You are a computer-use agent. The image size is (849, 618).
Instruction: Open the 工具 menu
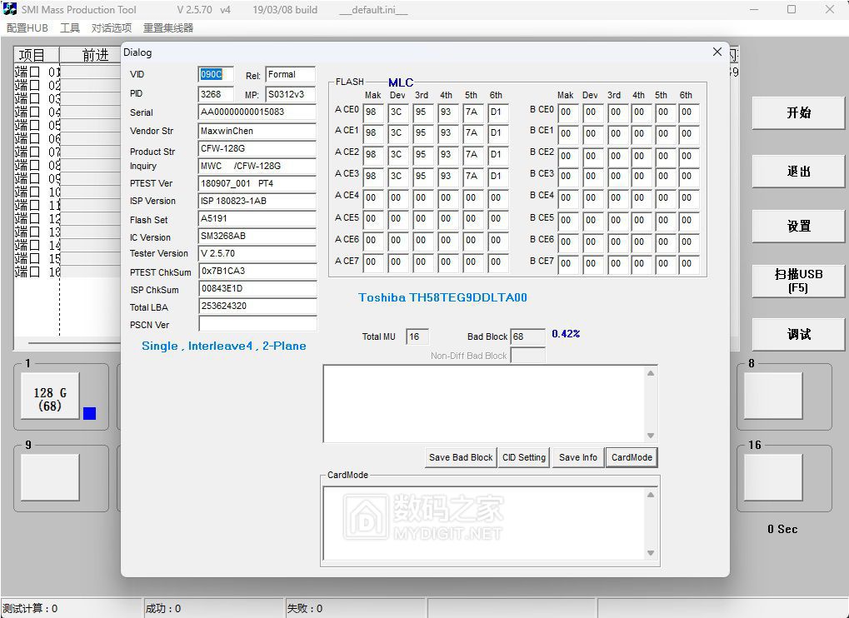point(70,28)
